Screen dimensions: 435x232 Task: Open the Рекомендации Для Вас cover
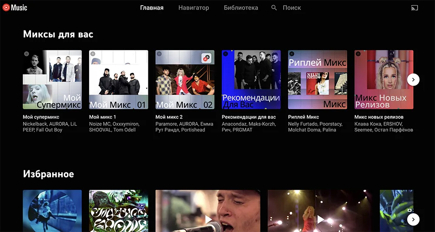(x=251, y=80)
